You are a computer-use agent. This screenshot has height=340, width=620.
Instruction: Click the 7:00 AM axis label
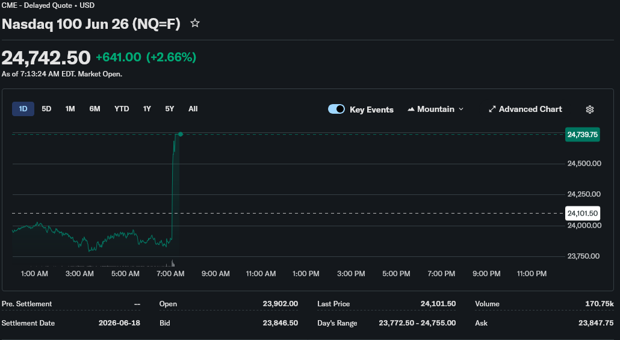click(170, 274)
